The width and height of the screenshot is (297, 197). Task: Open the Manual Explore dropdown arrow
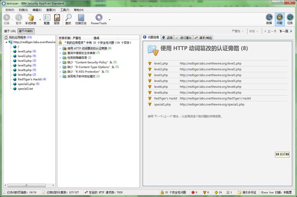click(x=40, y=20)
